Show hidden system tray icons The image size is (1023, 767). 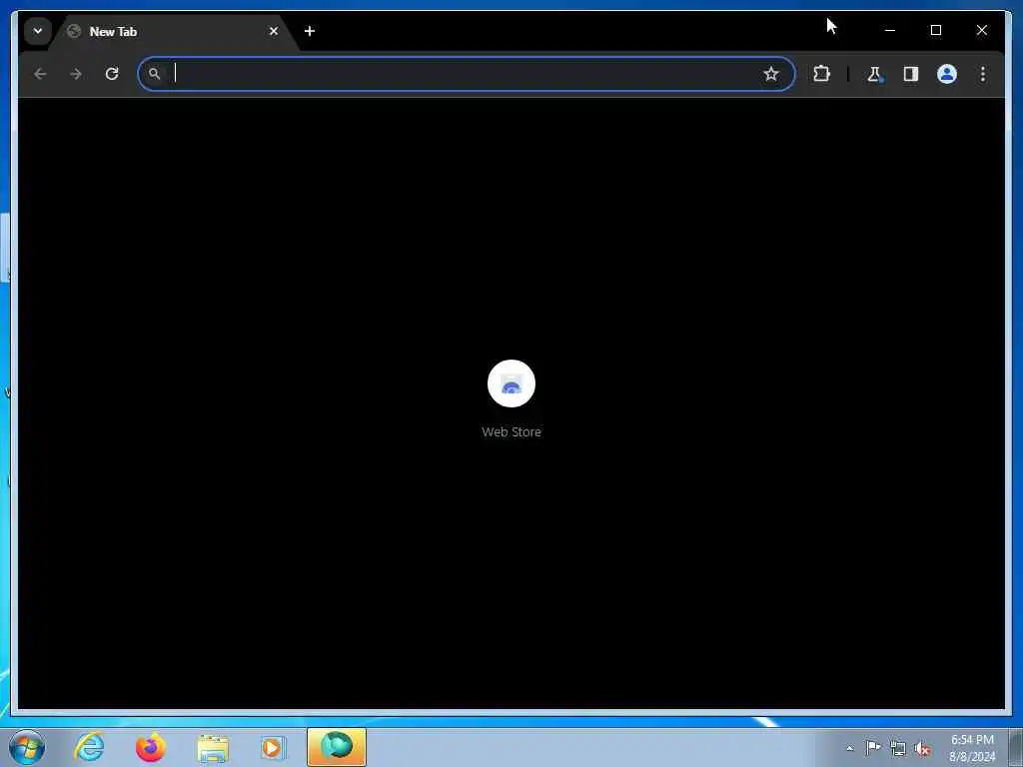pyautogui.click(x=849, y=748)
